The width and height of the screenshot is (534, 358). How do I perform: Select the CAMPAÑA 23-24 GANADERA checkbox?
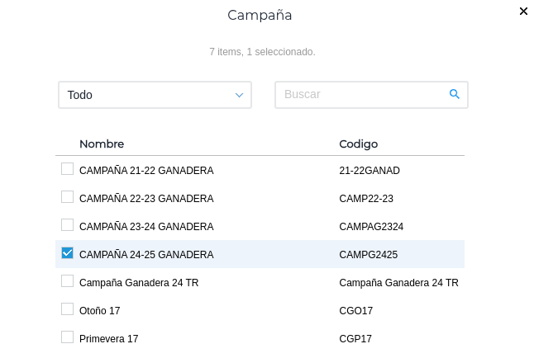(x=68, y=225)
